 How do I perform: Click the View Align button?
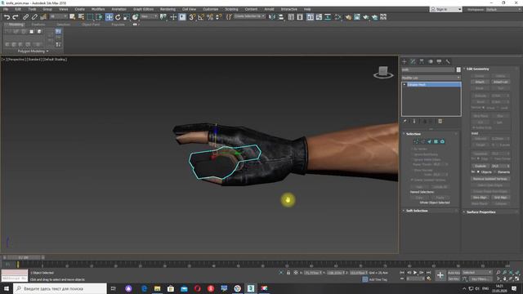tap(480, 198)
